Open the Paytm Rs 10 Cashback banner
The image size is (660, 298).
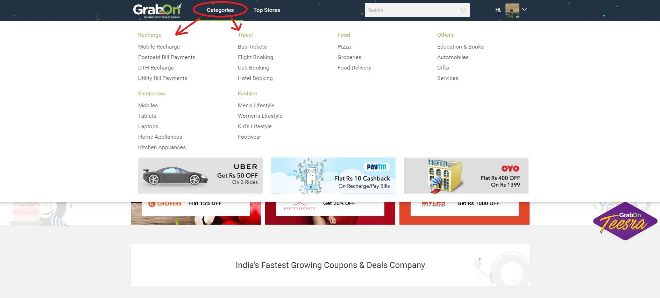pos(333,175)
